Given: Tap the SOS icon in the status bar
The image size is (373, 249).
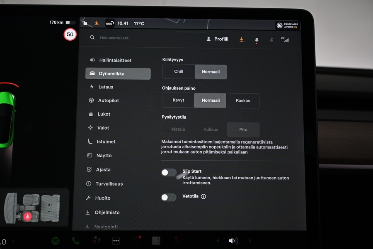Looking at the screenshot, I should pyautogui.click(x=109, y=24).
